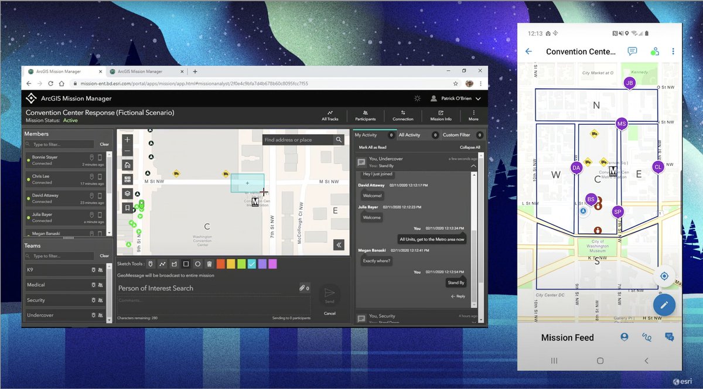Open the More options menu
Screen dimensions: 703x389
coord(473,115)
